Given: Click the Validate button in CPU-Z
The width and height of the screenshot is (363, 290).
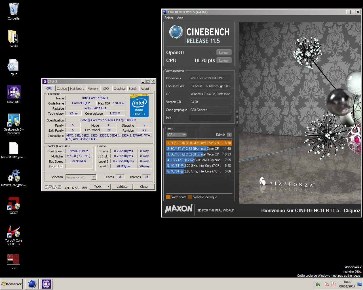Looking at the screenshot, I should (122, 187).
